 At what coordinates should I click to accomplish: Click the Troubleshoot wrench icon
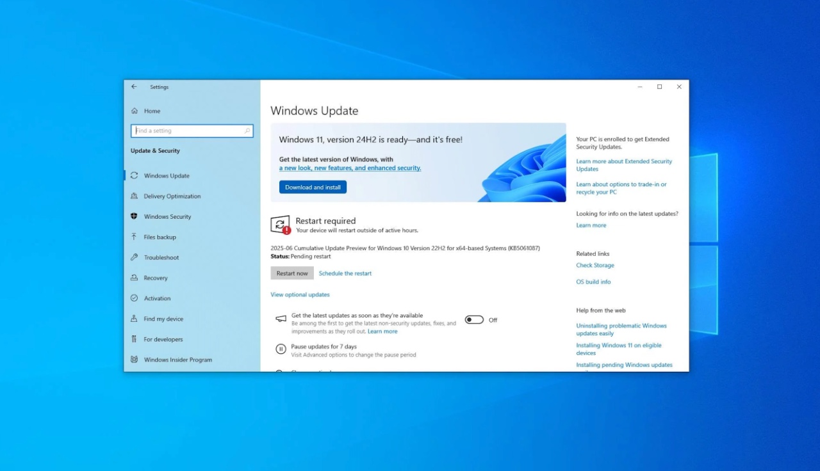pyautogui.click(x=135, y=257)
